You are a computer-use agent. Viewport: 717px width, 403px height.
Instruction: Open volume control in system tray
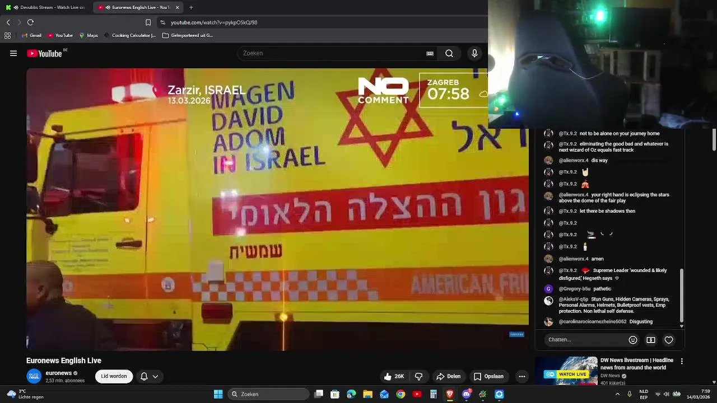coord(667,394)
